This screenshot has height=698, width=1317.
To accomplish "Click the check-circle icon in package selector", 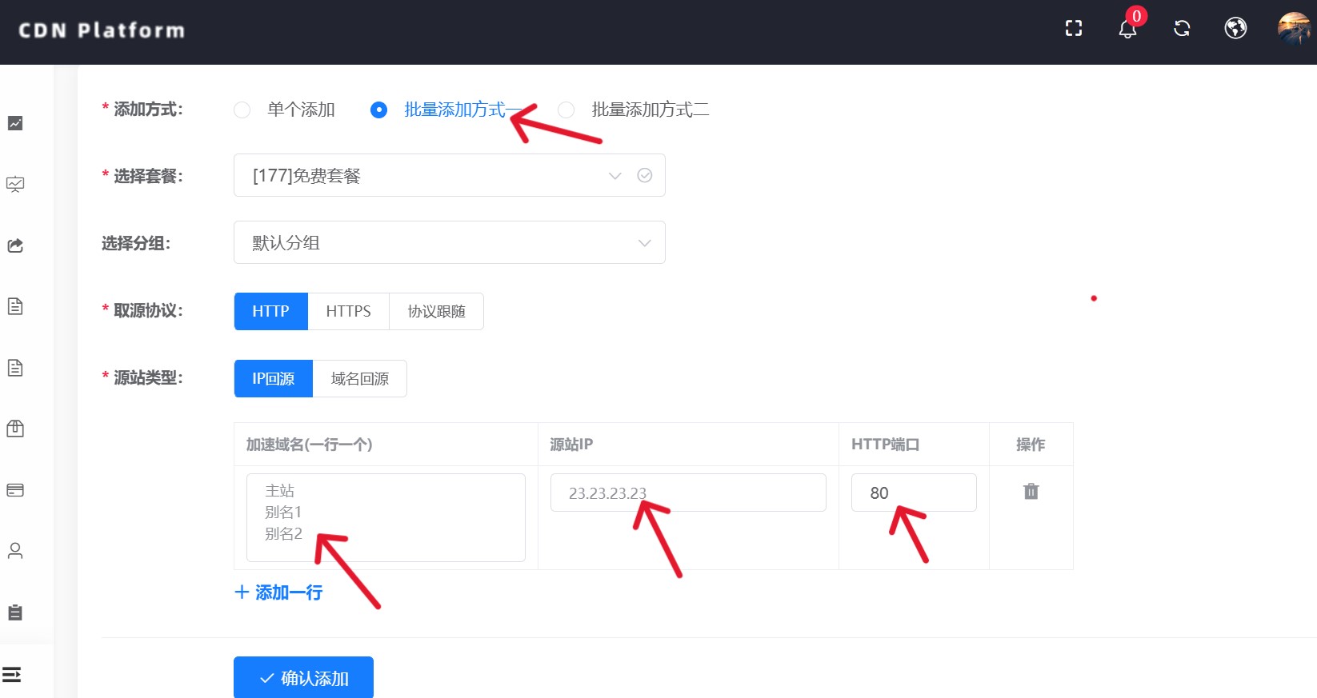I will point(645,175).
